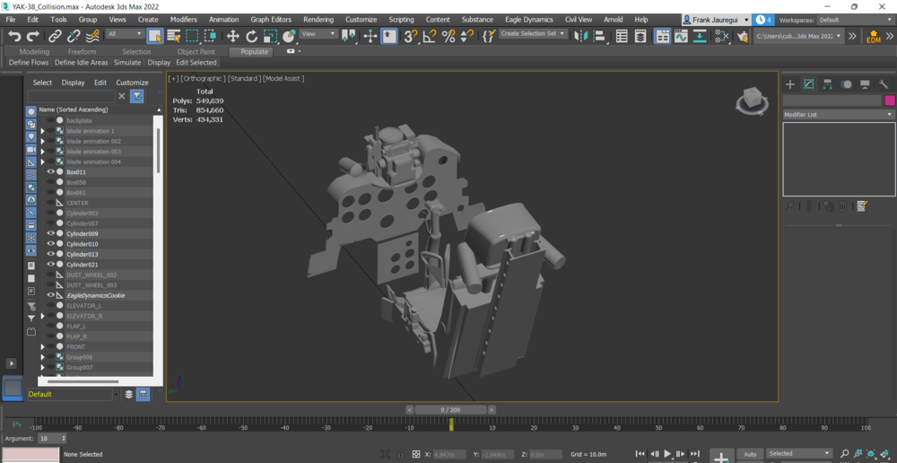
Task: Click the Play Animation button
Action: click(667, 454)
